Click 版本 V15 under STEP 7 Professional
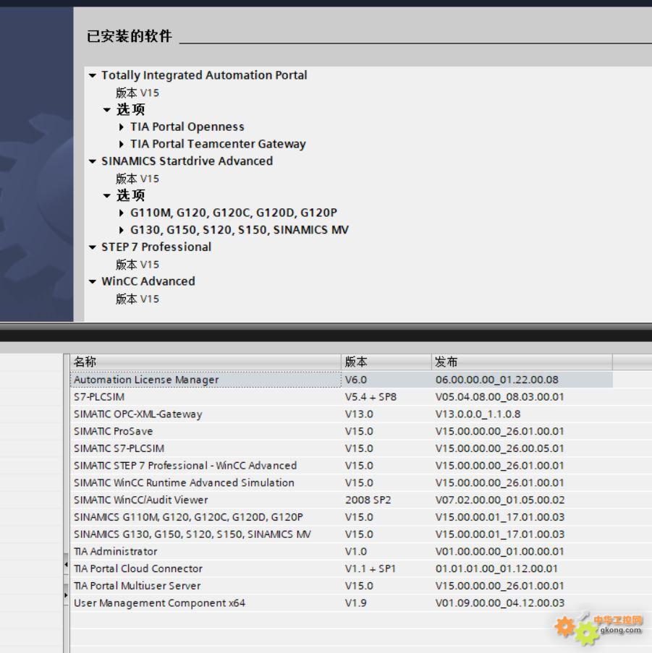Image resolution: width=652 pixels, height=653 pixels. pyautogui.click(x=137, y=265)
